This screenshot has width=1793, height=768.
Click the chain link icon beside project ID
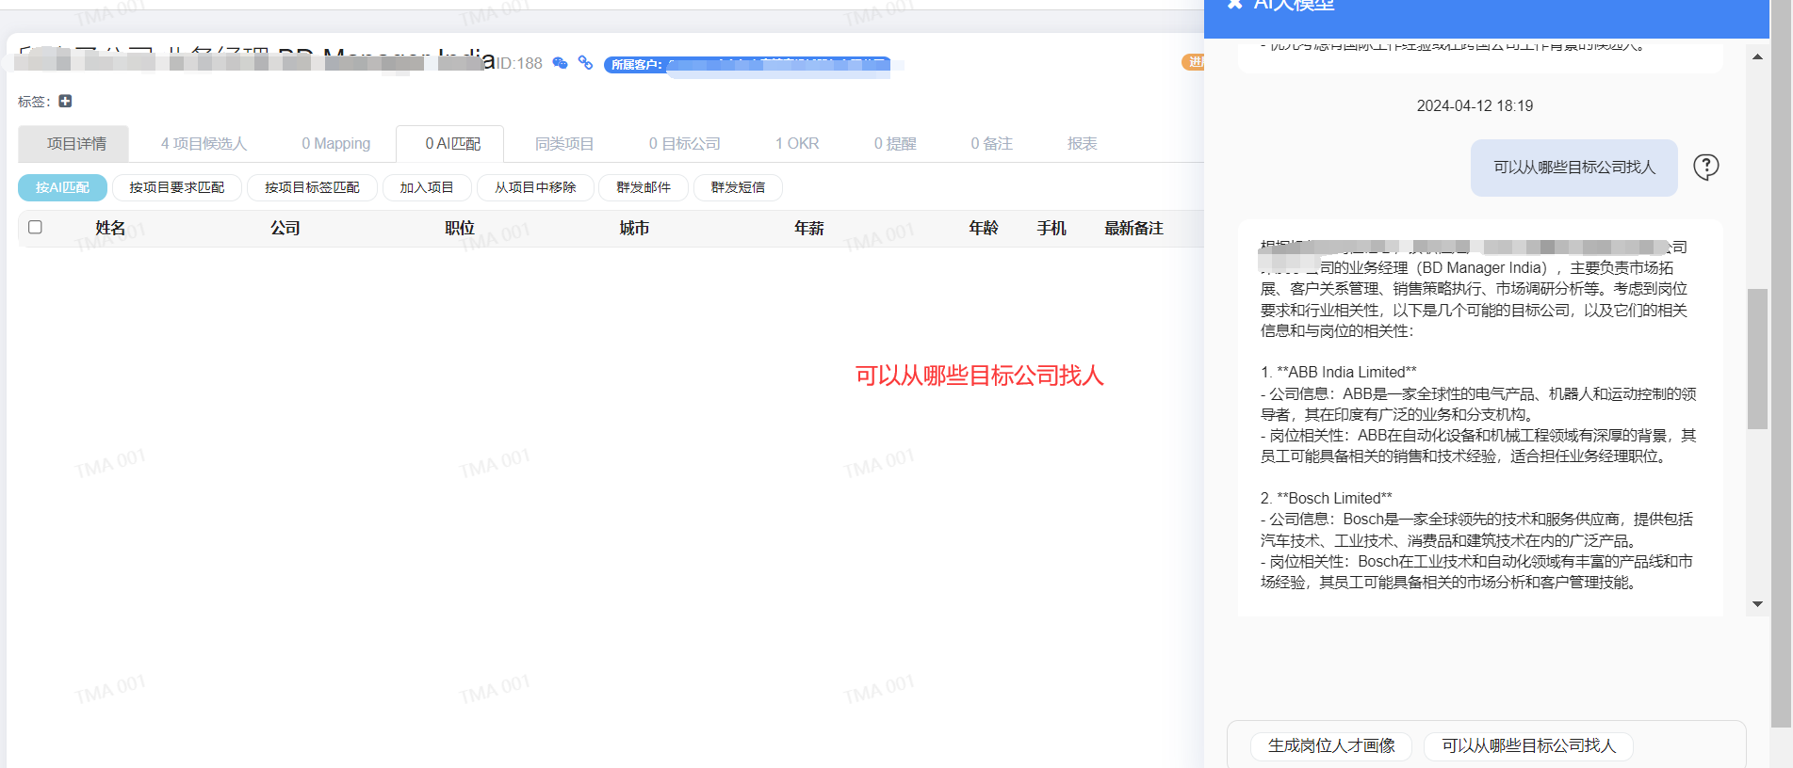tap(585, 62)
